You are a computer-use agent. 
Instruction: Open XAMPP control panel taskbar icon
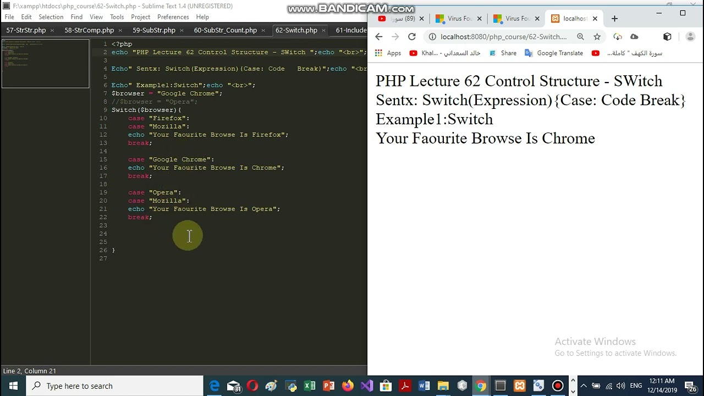pos(519,386)
